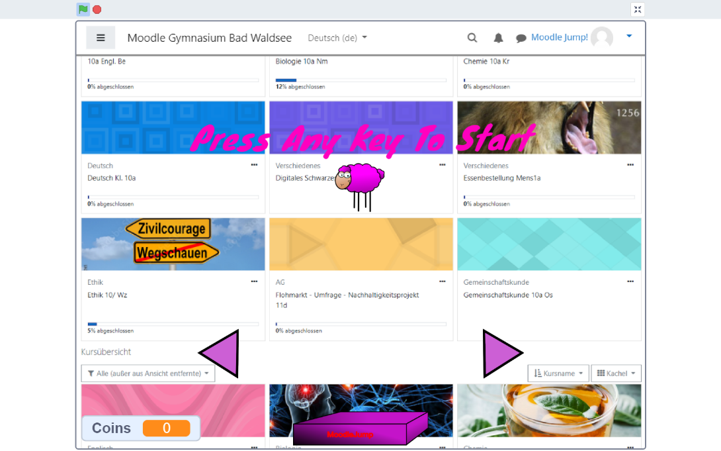Open three-dots menu of Essenbestellung Mens1a

(630, 165)
